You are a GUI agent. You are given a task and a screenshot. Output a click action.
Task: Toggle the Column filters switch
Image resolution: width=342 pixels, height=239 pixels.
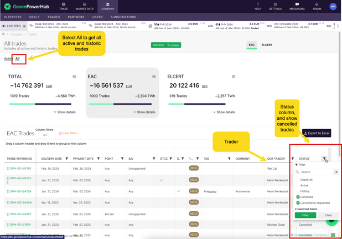pyautogui.click(x=42, y=135)
